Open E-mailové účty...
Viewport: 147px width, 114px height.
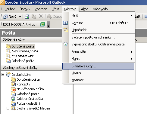99,66
